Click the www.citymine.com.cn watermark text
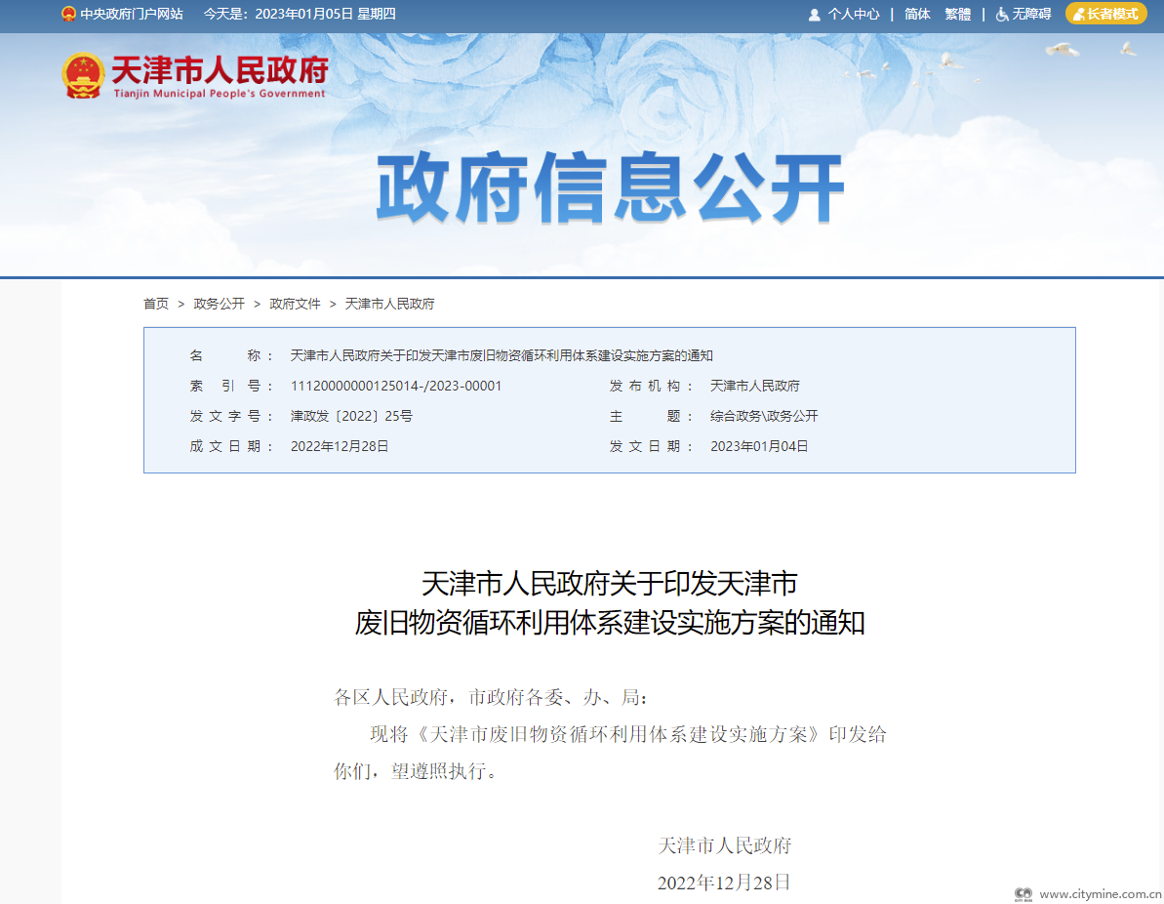 1099,893
